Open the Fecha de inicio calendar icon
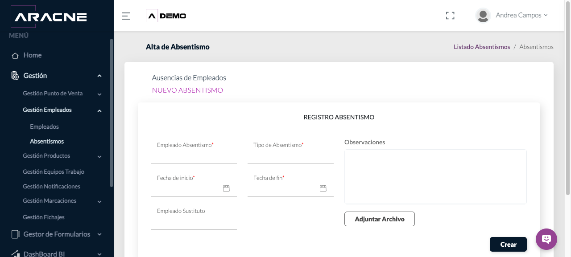The image size is (571, 257). coord(226,188)
